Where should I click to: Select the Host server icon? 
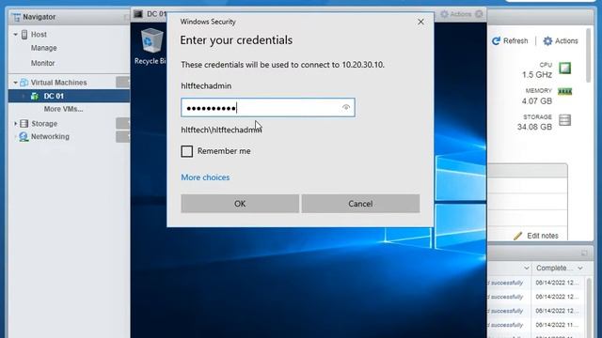(24, 35)
